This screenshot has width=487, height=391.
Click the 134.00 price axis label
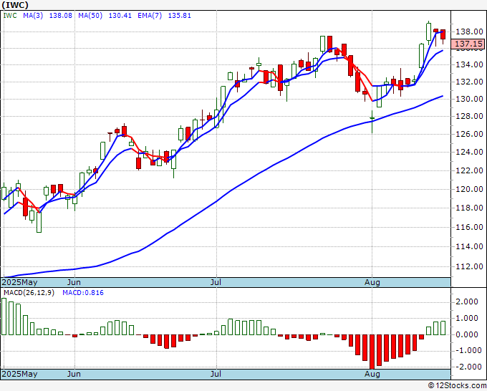tap(469, 64)
